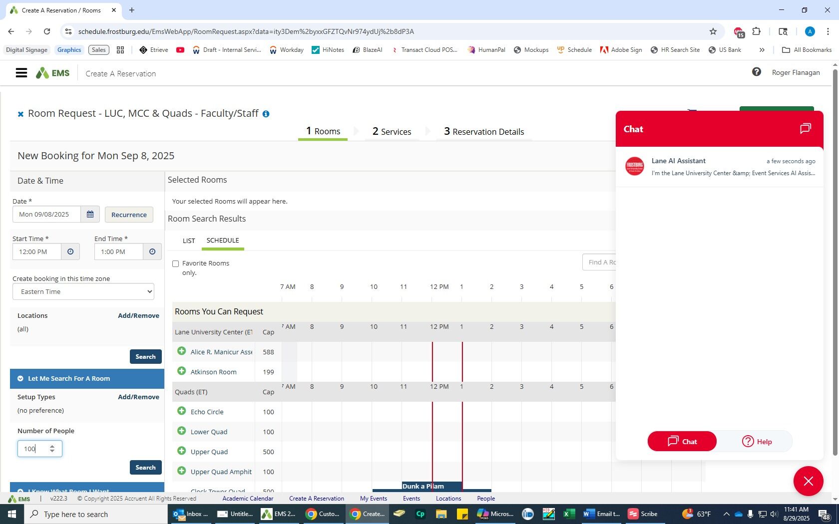The height and width of the screenshot is (524, 839).
Task: Click the Dunk a Pilam event block
Action: [x=422, y=486]
